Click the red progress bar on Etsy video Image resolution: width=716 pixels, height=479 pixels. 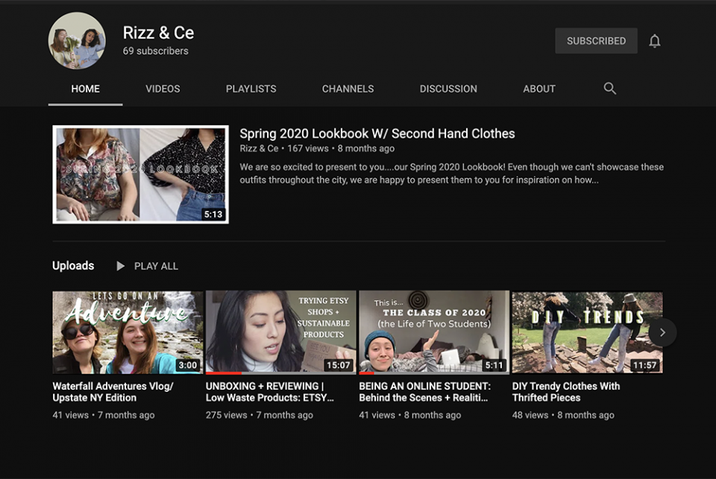[x=224, y=373]
